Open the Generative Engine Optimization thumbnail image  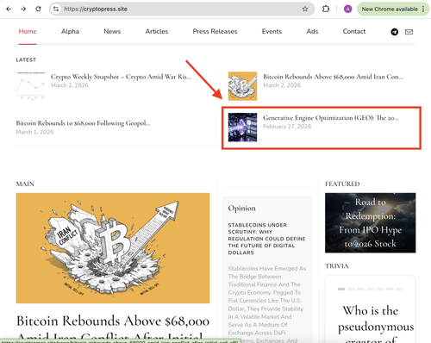tap(242, 127)
